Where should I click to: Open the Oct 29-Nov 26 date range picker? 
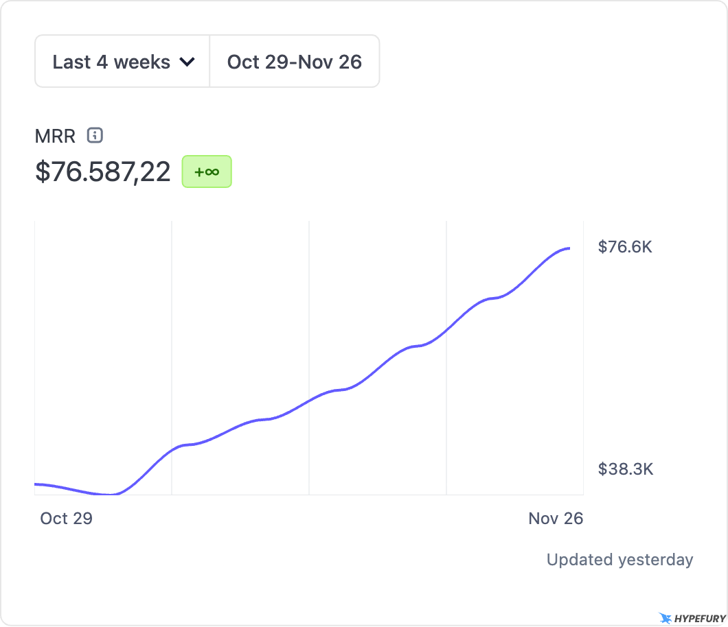coord(295,62)
